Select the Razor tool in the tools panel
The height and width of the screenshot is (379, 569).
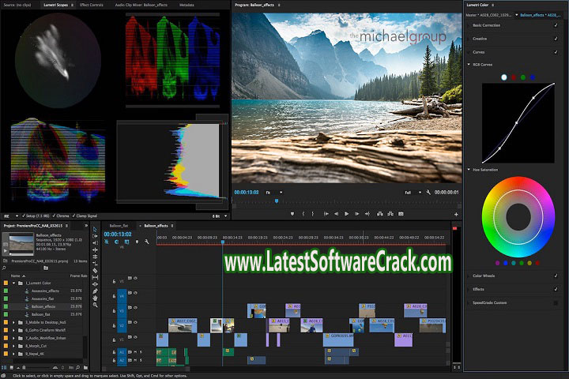tap(95, 270)
